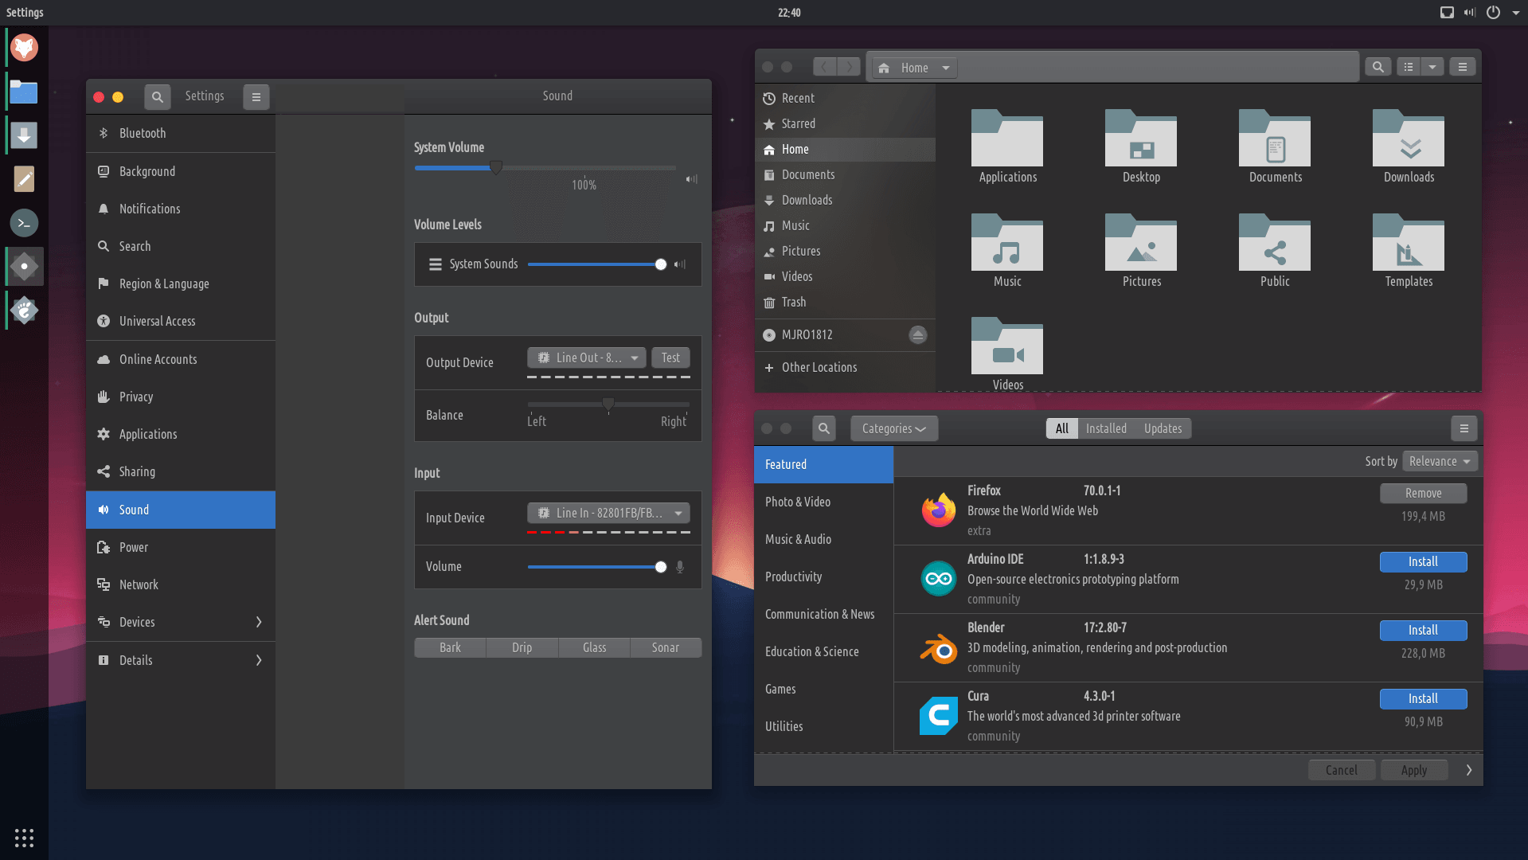The height and width of the screenshot is (860, 1528).
Task: Eject the MJRO1812 drive
Action: 917,334
